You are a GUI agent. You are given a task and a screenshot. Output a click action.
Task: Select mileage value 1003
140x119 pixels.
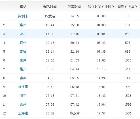click(x=128, y=60)
